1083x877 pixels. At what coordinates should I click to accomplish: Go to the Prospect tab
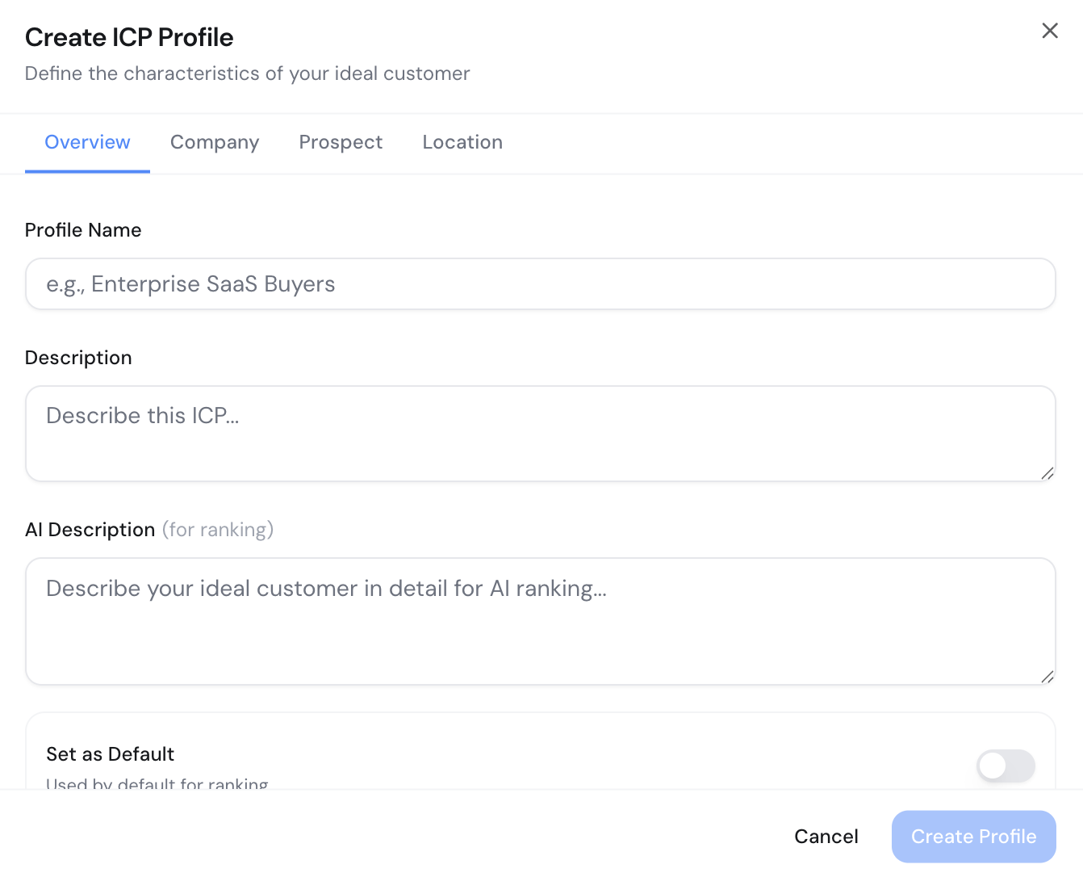tap(341, 142)
